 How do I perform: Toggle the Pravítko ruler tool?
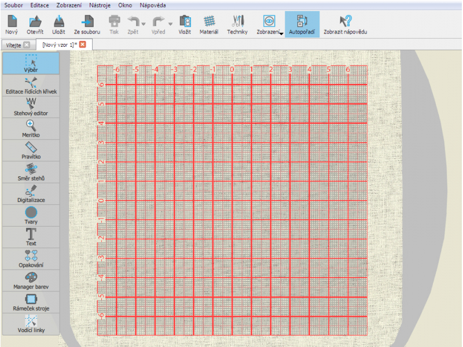click(x=31, y=150)
